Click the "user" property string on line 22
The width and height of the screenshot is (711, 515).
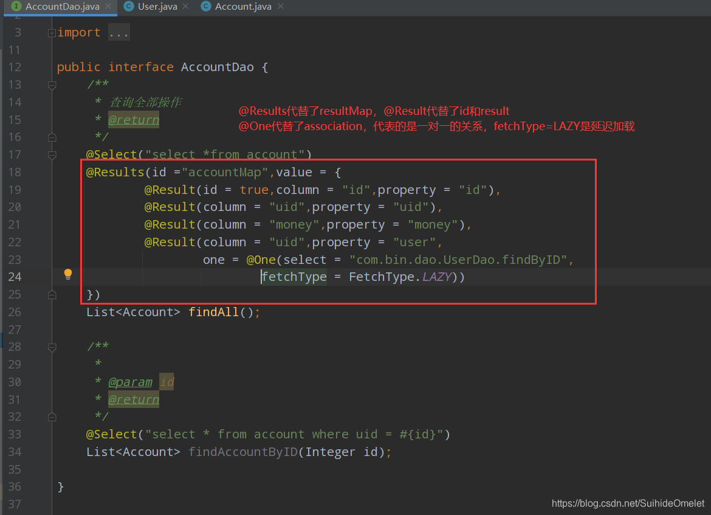[414, 243]
